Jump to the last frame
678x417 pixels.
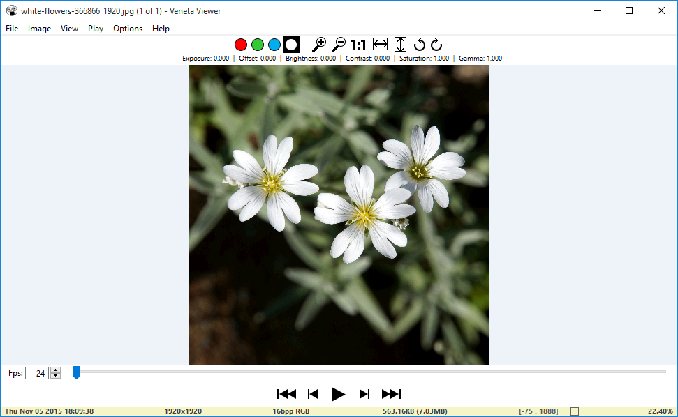(391, 394)
